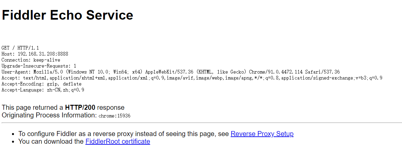This screenshot has height=160, width=402.
Task: Click the Upgrade-Insecure-Requests header line
Action: click(x=39, y=66)
